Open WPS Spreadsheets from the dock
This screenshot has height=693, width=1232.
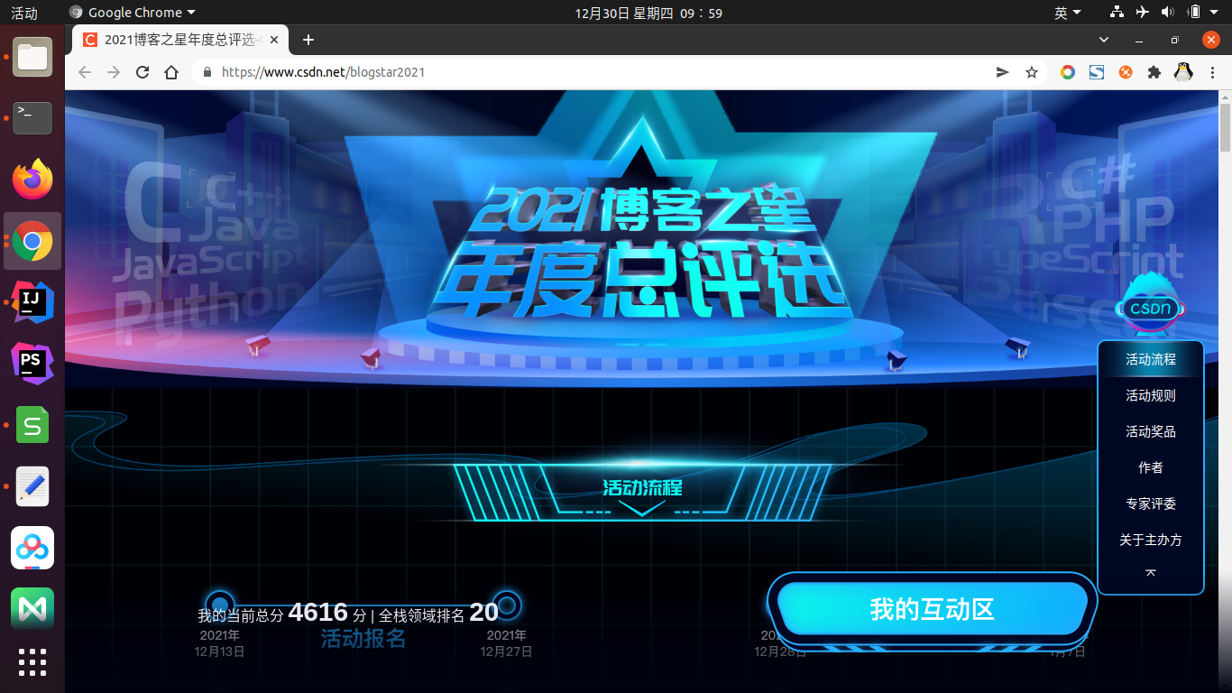(x=32, y=425)
